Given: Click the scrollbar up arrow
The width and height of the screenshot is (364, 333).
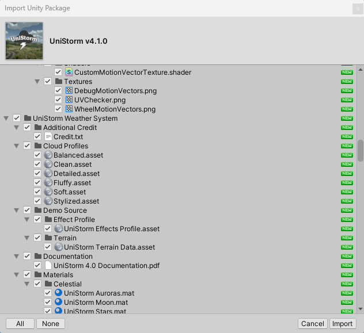Looking at the screenshot, I should (361, 70).
